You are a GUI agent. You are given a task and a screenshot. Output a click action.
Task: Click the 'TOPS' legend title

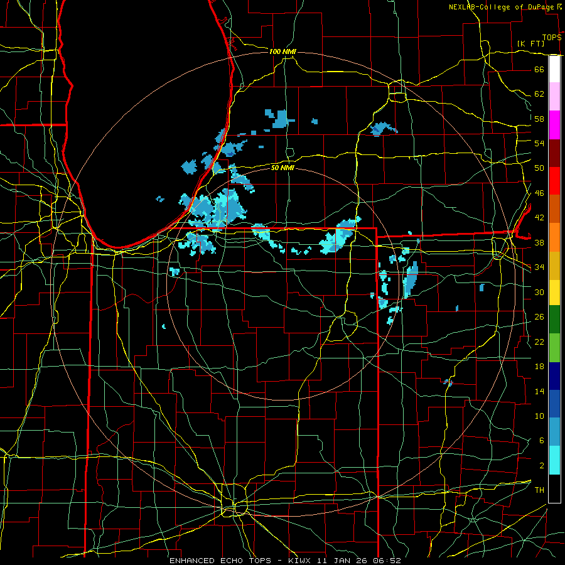point(552,38)
